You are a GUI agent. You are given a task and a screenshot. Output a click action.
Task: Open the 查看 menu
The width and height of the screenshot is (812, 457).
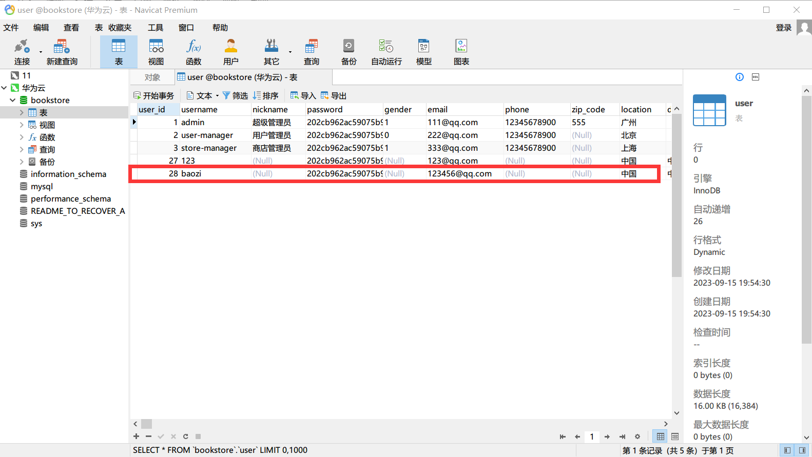pyautogui.click(x=71, y=28)
